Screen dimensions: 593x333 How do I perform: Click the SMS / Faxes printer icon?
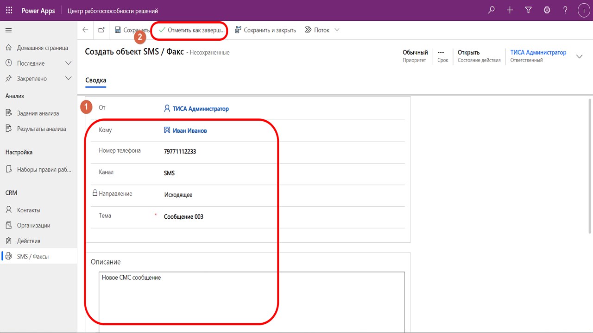[x=8, y=256]
